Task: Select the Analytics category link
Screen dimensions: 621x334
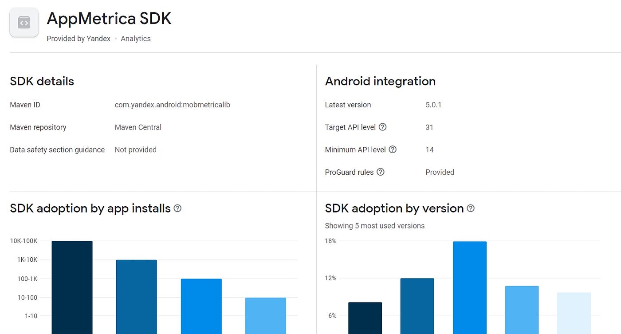Action: tap(135, 39)
